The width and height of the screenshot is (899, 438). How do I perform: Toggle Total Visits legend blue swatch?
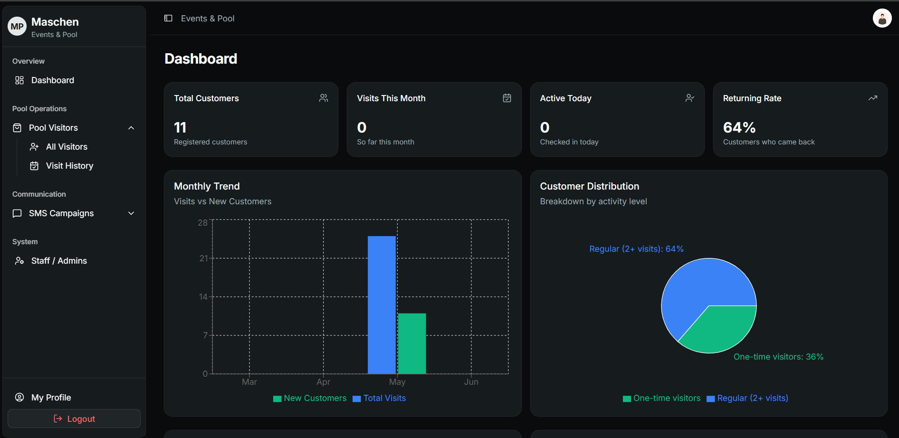[357, 399]
